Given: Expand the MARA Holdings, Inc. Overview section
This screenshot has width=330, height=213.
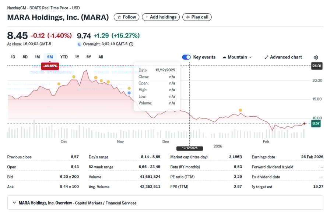Looking at the screenshot, I should point(14,203).
